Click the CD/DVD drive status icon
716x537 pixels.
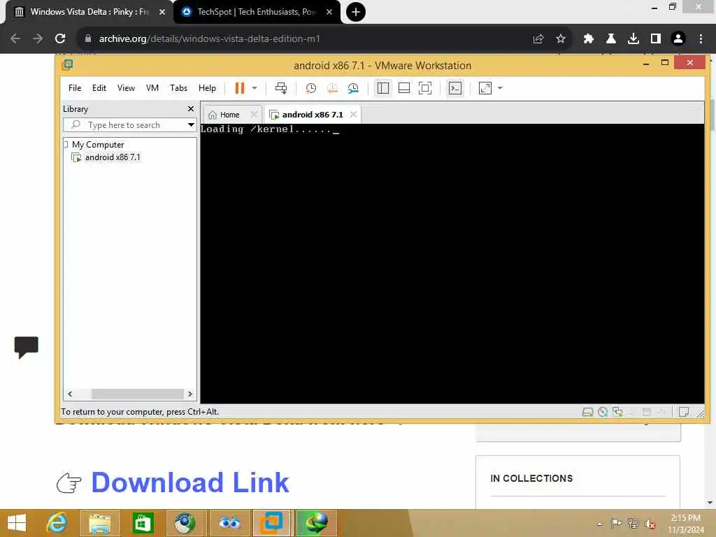point(603,413)
